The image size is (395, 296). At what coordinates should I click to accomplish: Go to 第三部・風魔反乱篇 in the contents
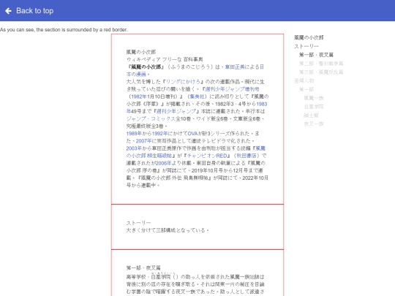[x=321, y=72]
